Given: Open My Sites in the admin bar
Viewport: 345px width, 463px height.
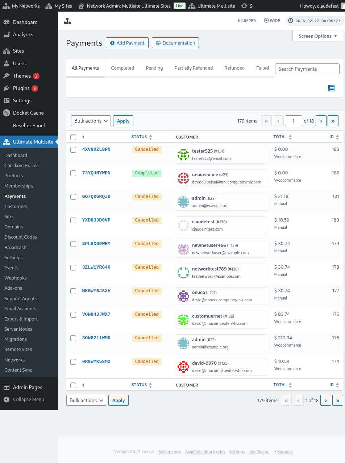Looking at the screenshot, I should (x=59, y=6).
